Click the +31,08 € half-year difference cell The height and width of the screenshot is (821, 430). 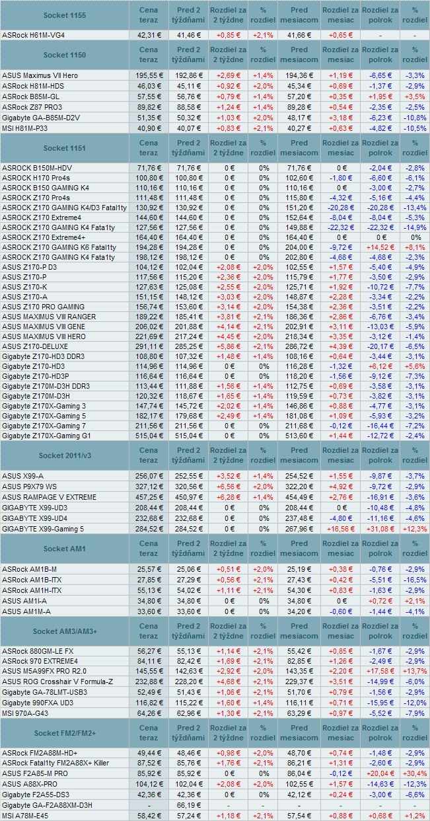pos(380,529)
